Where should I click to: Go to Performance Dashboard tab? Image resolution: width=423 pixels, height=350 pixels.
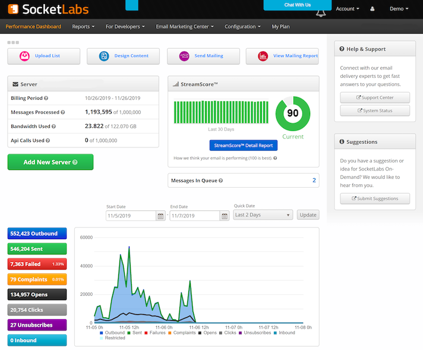tap(33, 27)
